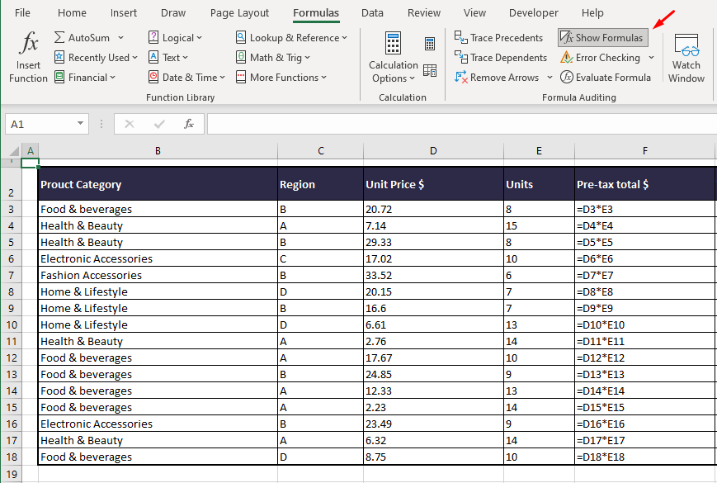Screen dimensions: 717x483
Task: Select the AutoSum tool
Action: tap(82, 36)
